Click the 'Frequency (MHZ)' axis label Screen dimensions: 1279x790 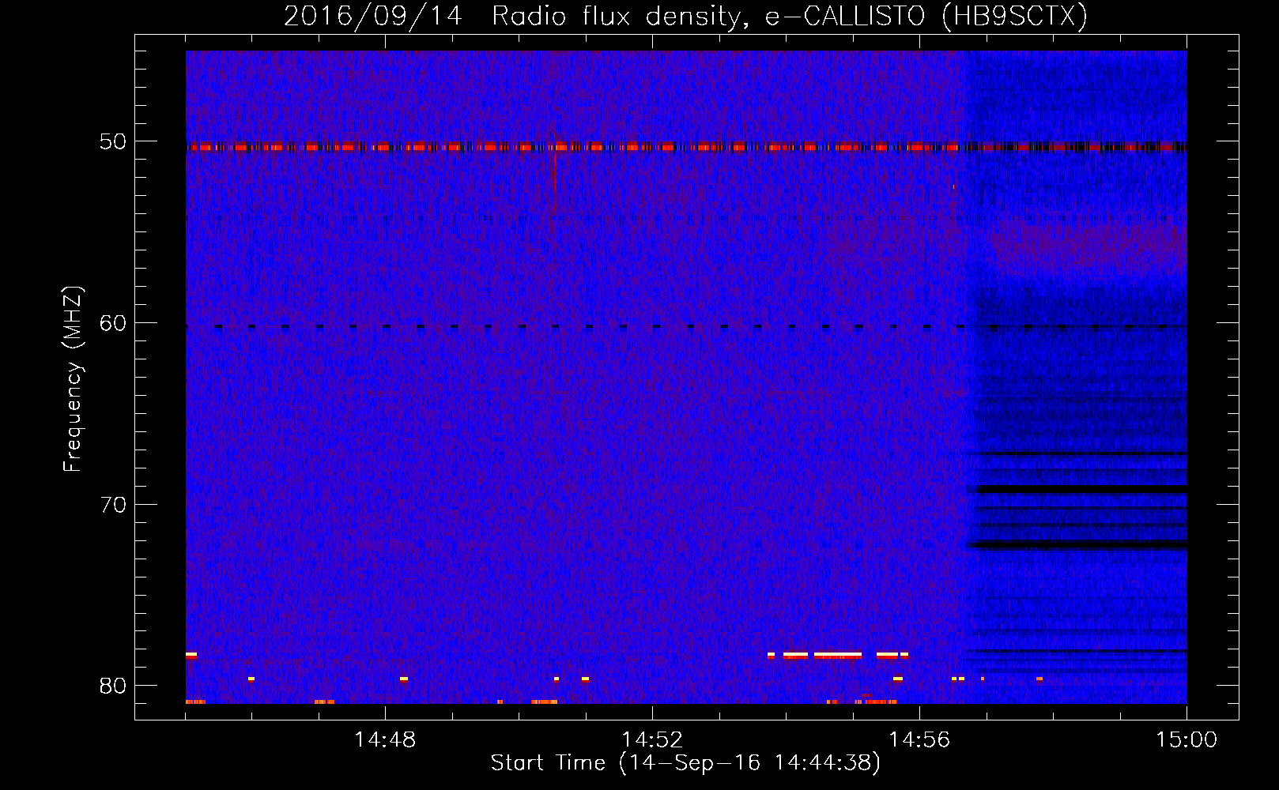point(73,379)
